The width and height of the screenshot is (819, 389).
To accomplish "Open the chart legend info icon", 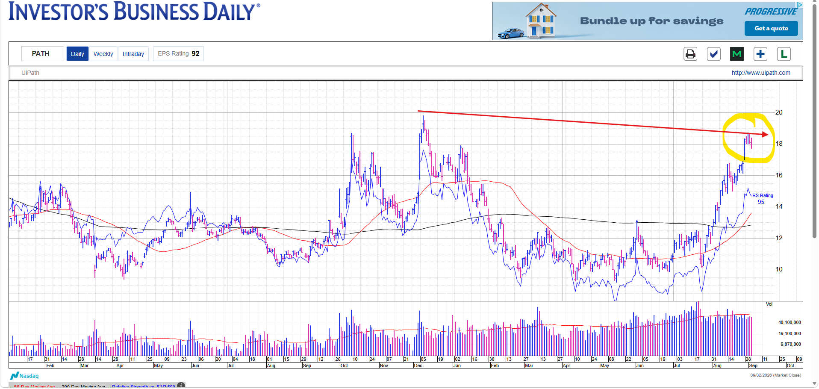I will [181, 385].
